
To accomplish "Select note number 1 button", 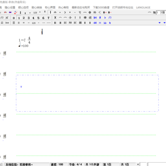I will pos(19,18).
